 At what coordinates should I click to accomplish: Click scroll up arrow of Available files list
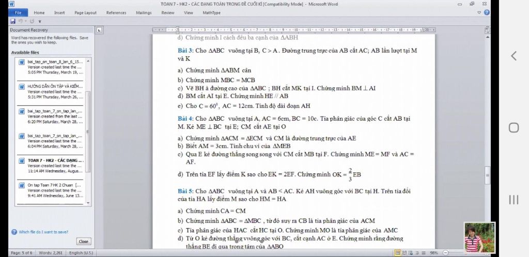(88, 61)
